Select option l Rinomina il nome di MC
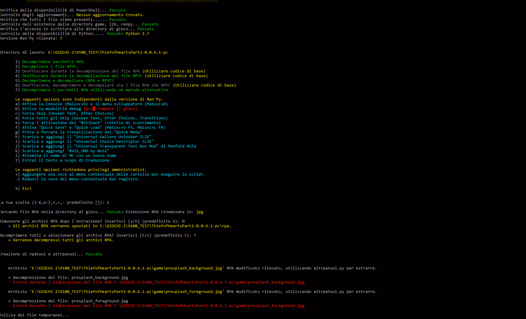This screenshot has width=526, height=319. [69, 156]
